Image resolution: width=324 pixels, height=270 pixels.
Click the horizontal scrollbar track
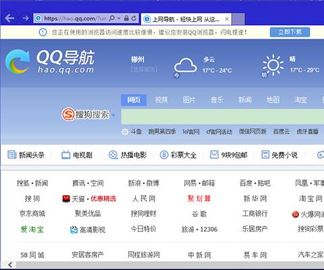pos(170,265)
